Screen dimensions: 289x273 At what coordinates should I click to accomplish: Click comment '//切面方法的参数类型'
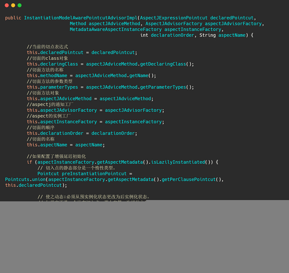tap(49, 81)
